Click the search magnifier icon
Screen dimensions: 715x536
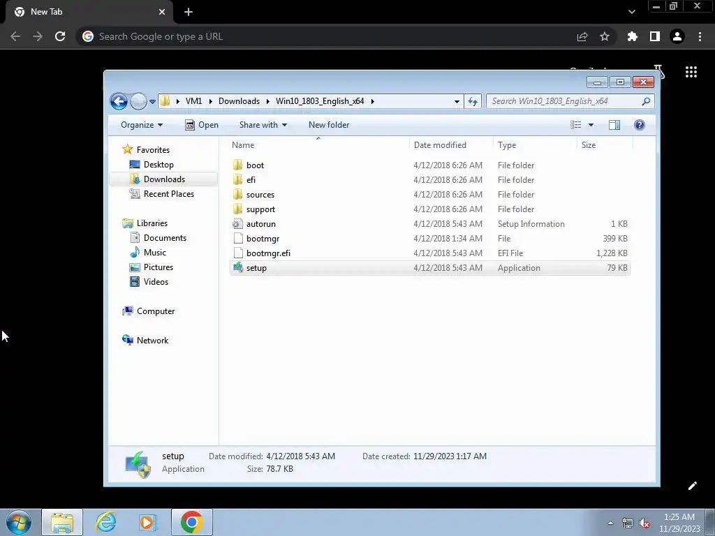click(646, 101)
